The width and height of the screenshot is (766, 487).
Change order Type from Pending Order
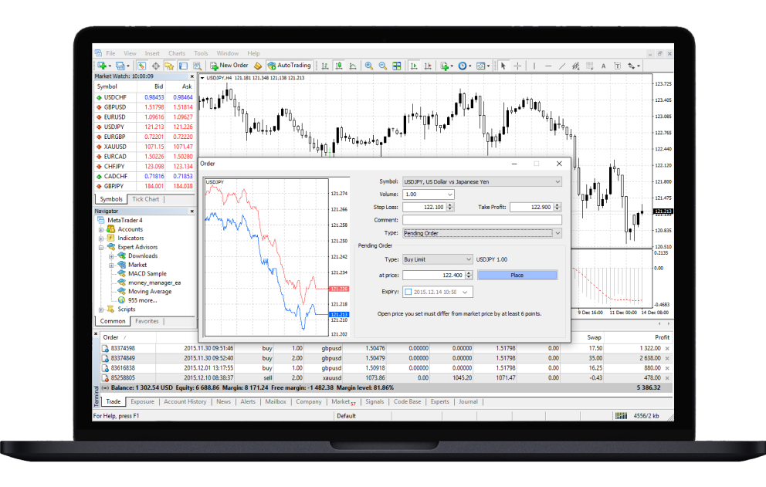click(x=558, y=232)
